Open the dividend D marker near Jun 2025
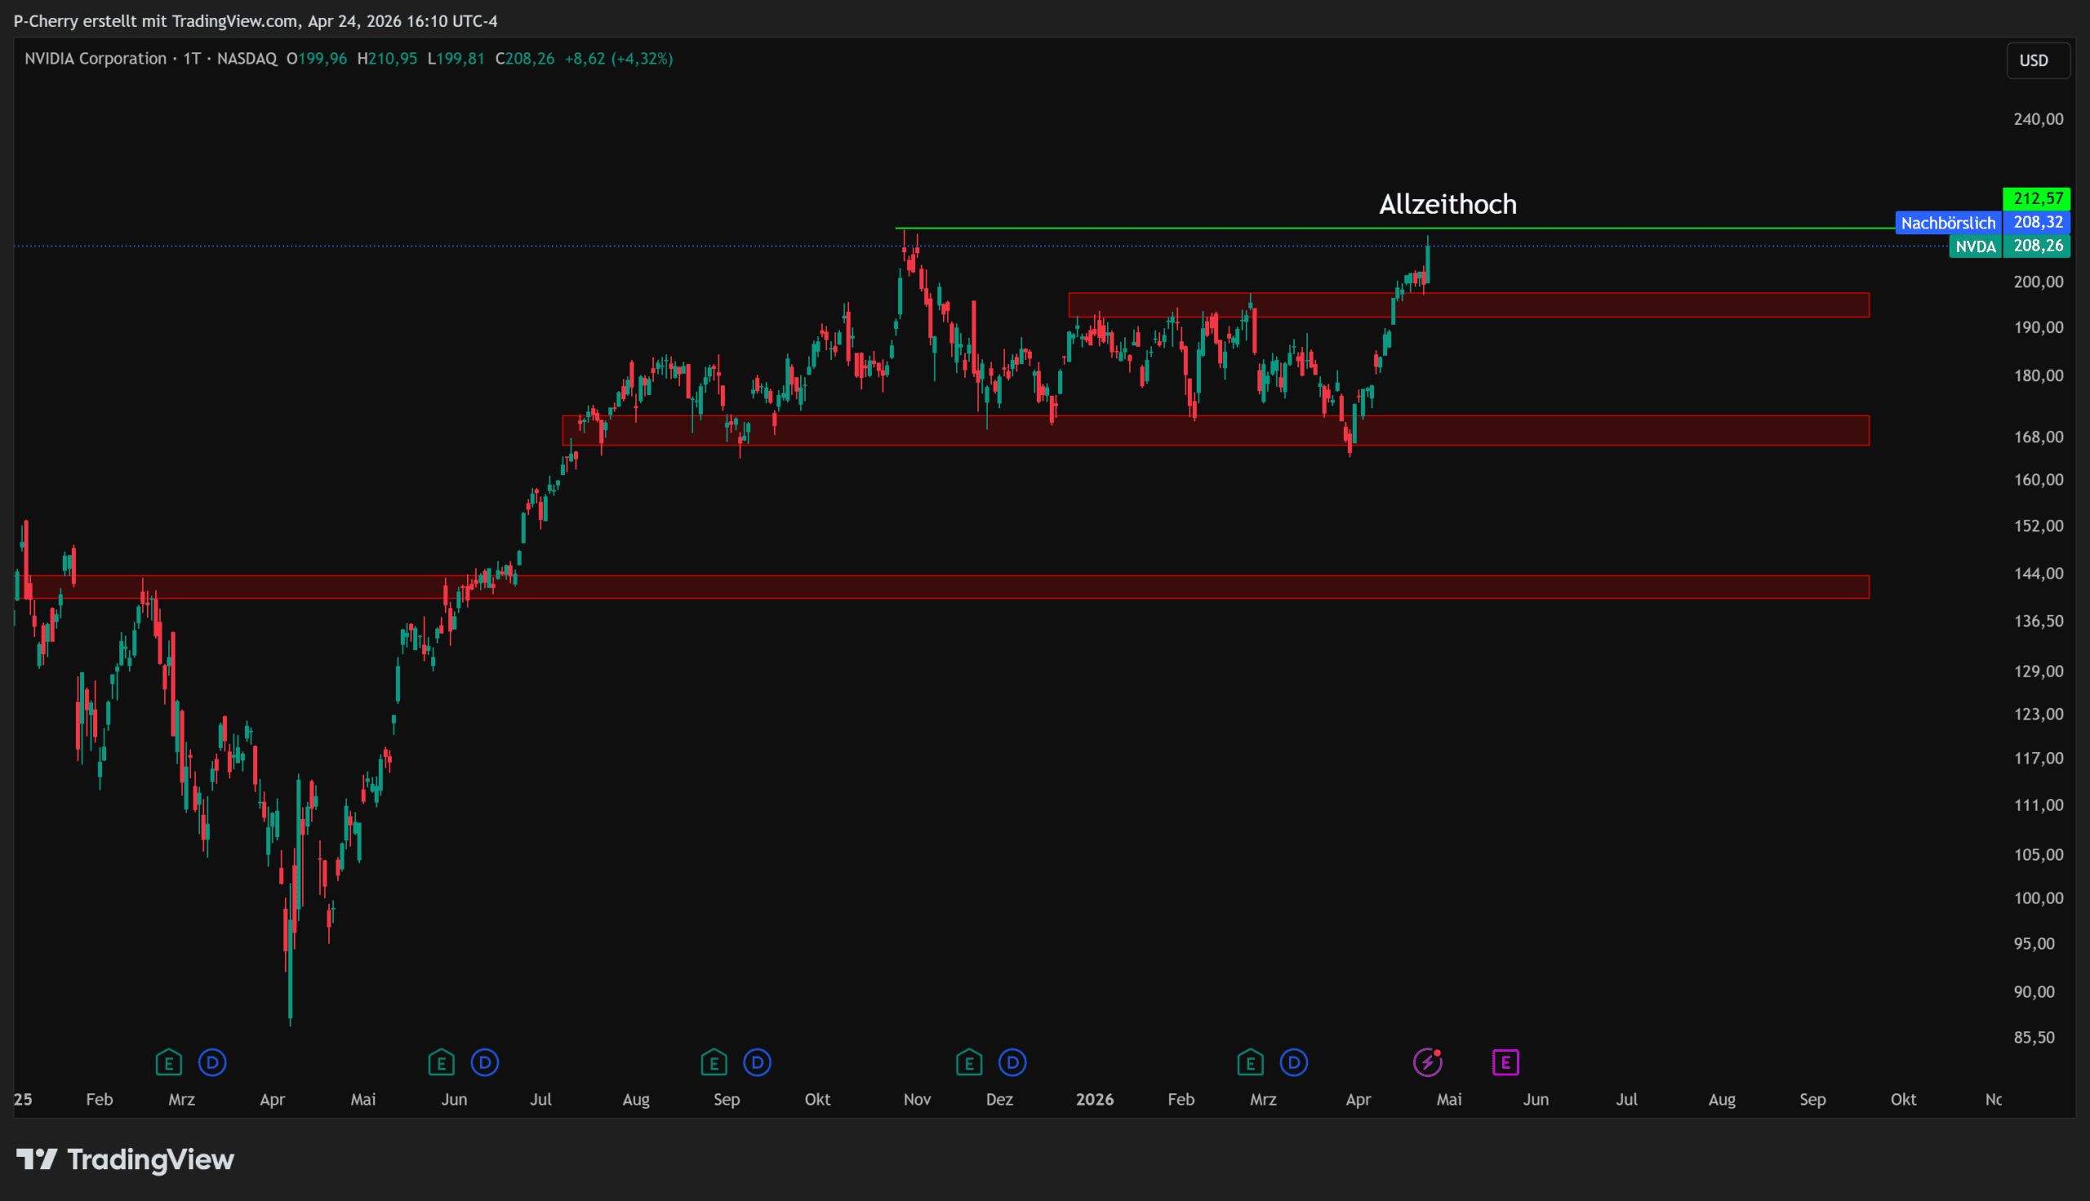 coord(484,1062)
